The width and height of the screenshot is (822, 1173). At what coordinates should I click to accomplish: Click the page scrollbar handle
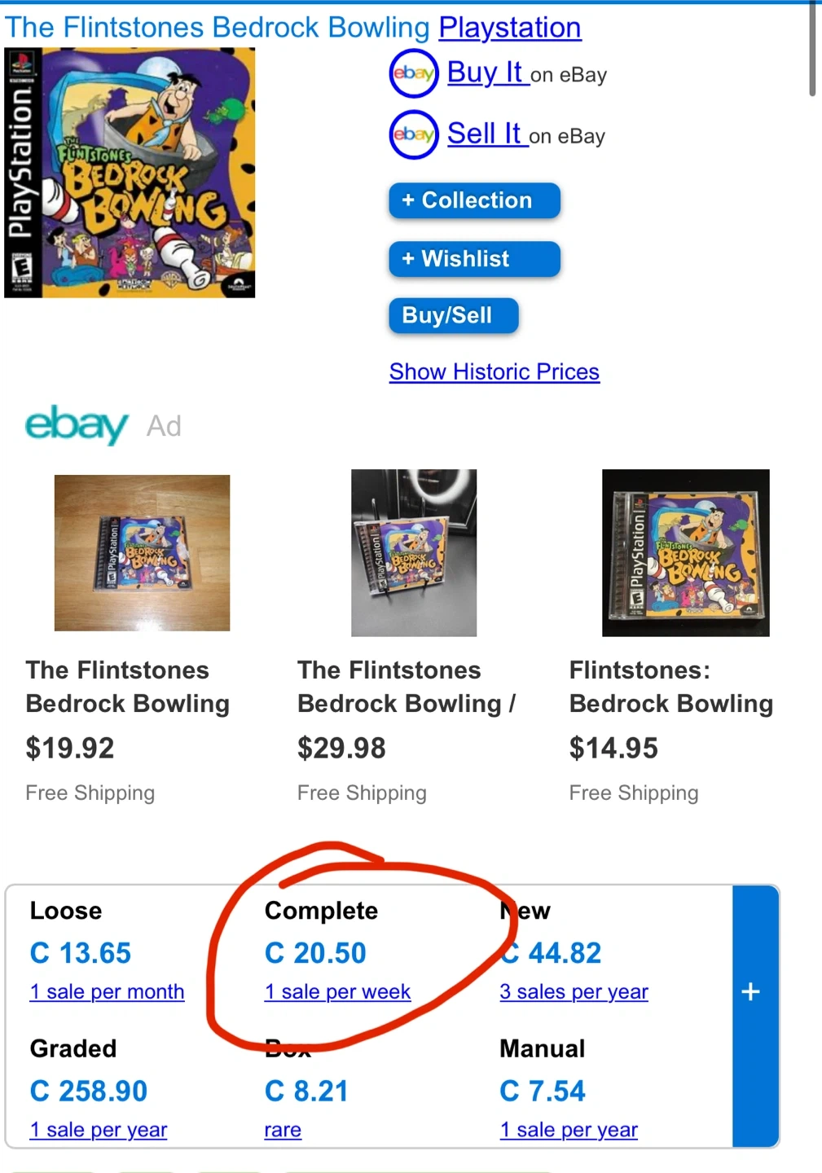[x=812, y=49]
